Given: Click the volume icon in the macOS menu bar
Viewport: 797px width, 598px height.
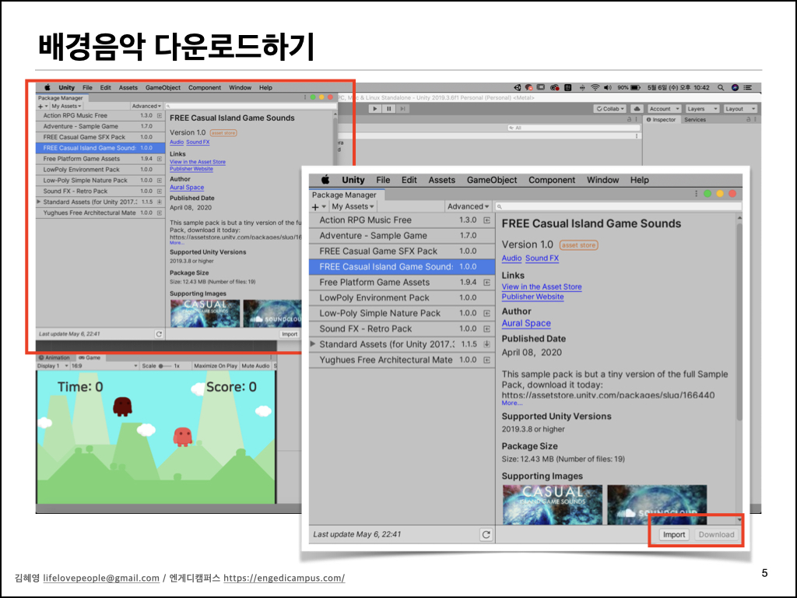Looking at the screenshot, I should click(607, 87).
